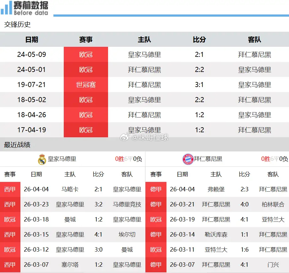Select the Bayern Munich club crest

[188, 159]
